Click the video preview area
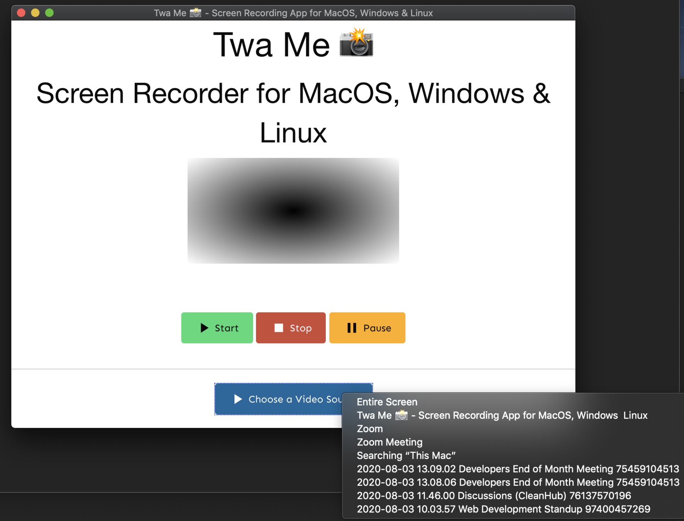Screen dimensions: 684x521 coord(293,211)
